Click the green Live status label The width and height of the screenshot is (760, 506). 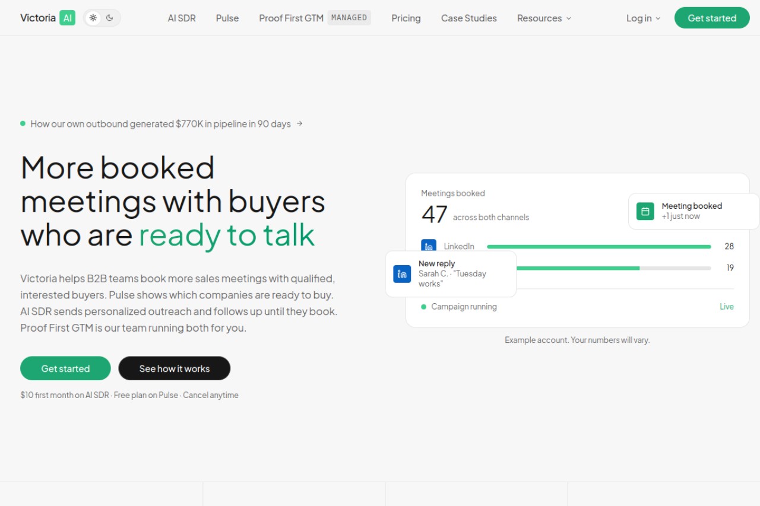coord(727,307)
